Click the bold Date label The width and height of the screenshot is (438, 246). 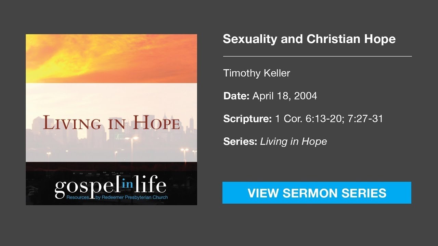(x=236, y=96)
